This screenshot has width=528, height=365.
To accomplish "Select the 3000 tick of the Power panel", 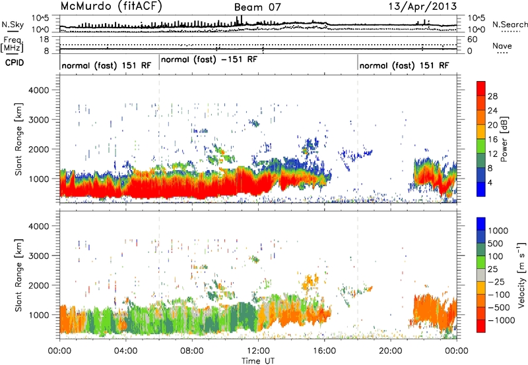I will (x=38, y=120).
